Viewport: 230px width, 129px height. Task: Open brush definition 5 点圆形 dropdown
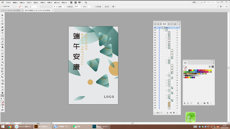[65, 7]
